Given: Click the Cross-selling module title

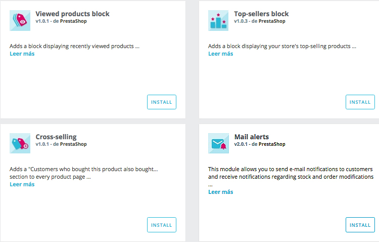Looking at the screenshot, I should coord(56,137).
